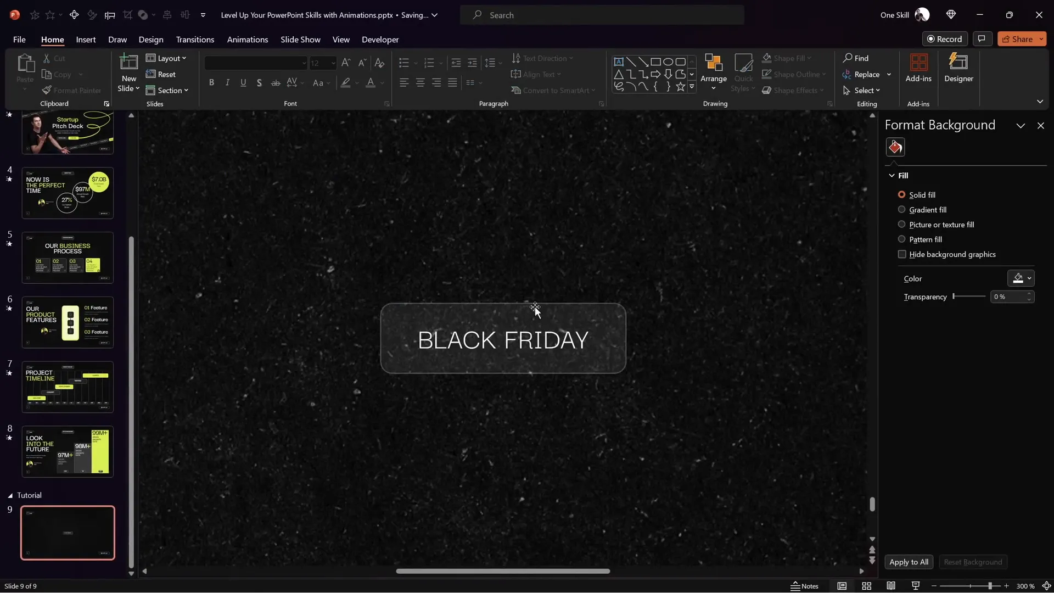This screenshot has width=1054, height=593.
Task: Click the Fill paint bucket icon
Action: 895,147
